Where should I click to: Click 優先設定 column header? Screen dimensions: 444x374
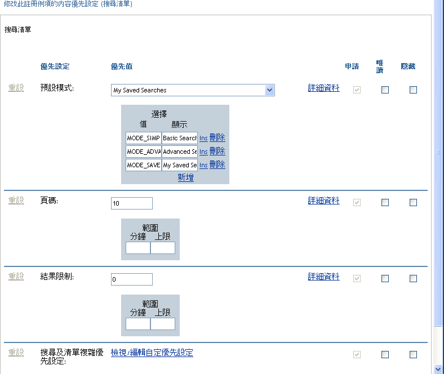55,66
